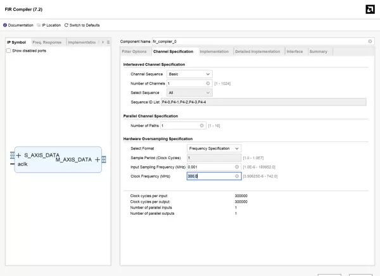380x276 pixels.
Task: Clear the Clock Frequency value
Action: 237,176
